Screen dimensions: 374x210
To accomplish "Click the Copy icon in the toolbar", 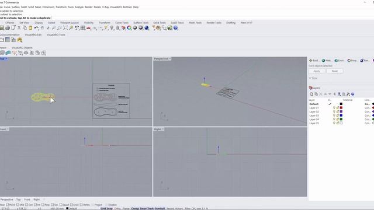I will pos(25,28).
